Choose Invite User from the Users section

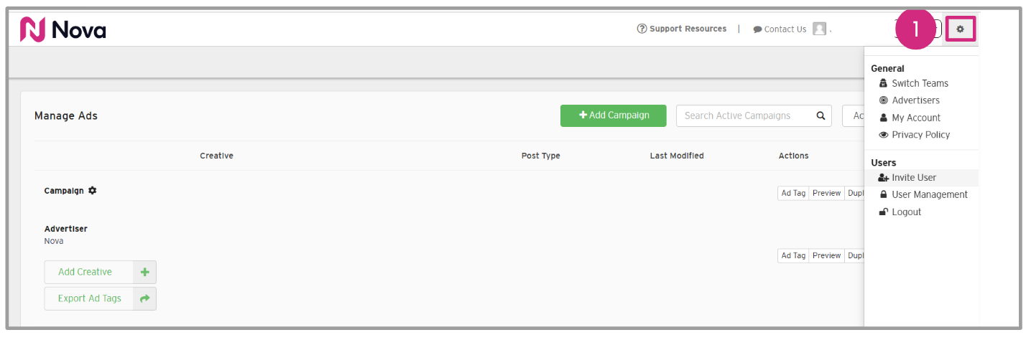(x=913, y=178)
